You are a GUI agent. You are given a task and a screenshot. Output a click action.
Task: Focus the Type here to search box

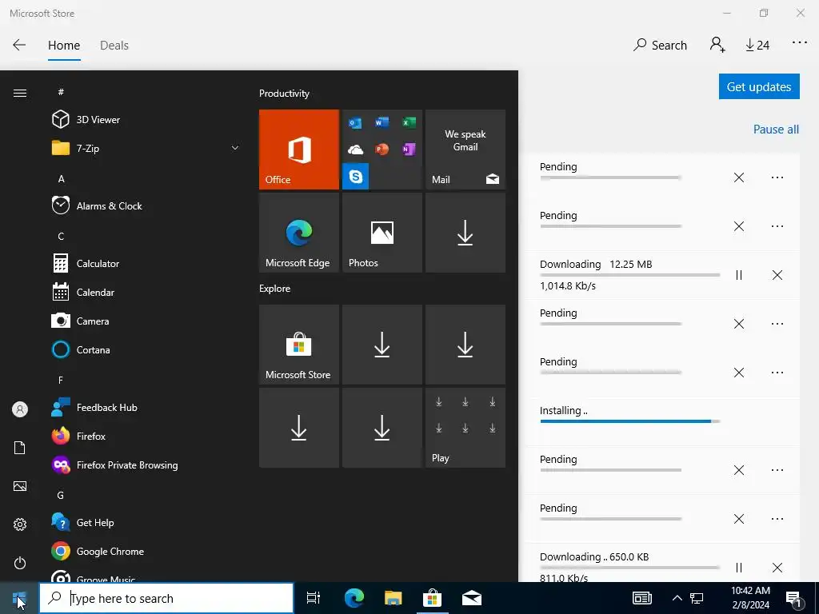[x=166, y=598]
